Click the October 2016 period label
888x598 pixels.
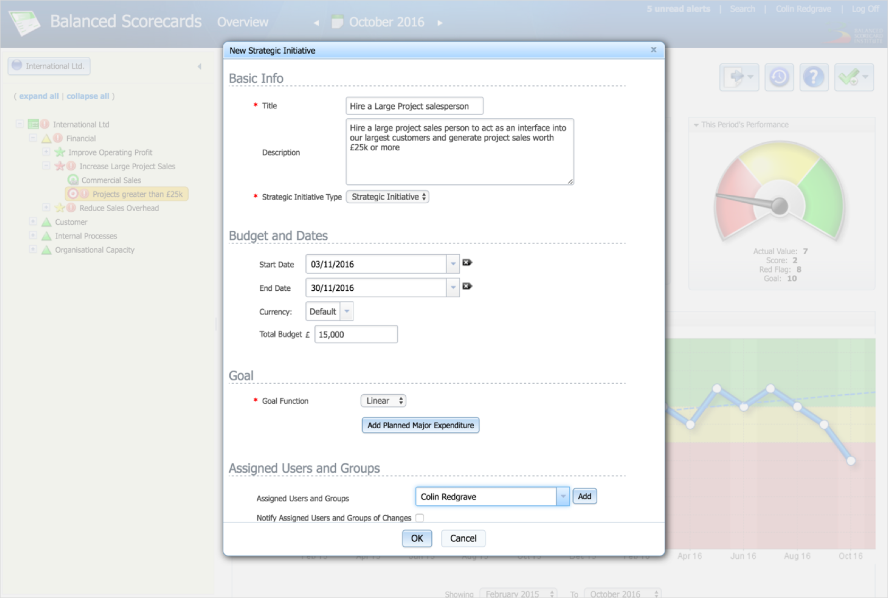point(386,22)
